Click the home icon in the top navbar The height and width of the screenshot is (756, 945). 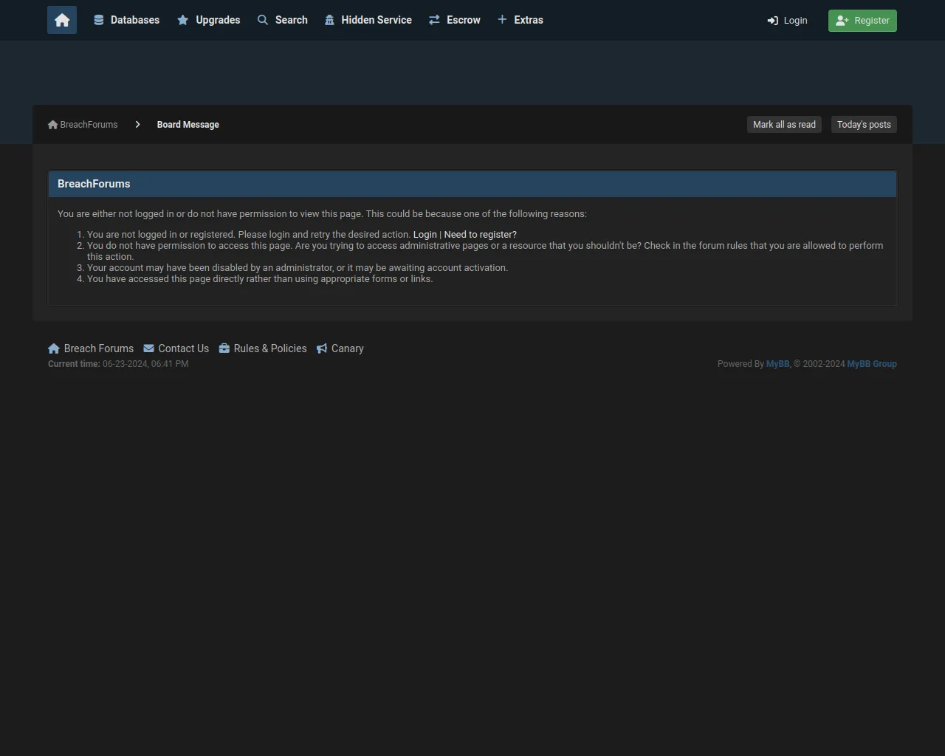coord(62,21)
